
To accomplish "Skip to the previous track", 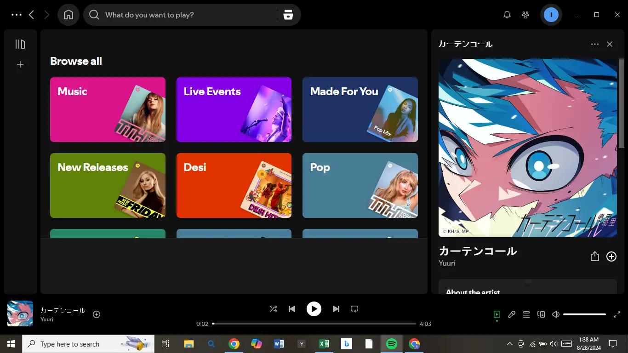I will 291,309.
